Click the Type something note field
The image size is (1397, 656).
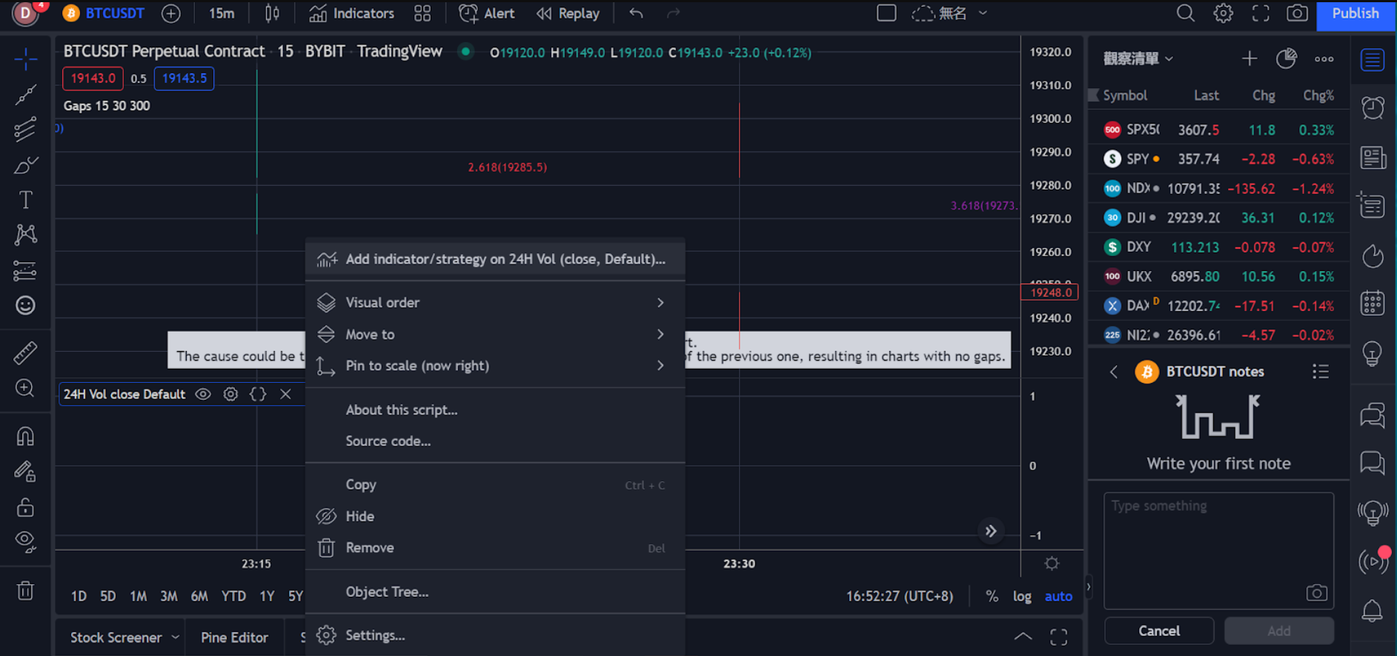pyautogui.click(x=1218, y=548)
